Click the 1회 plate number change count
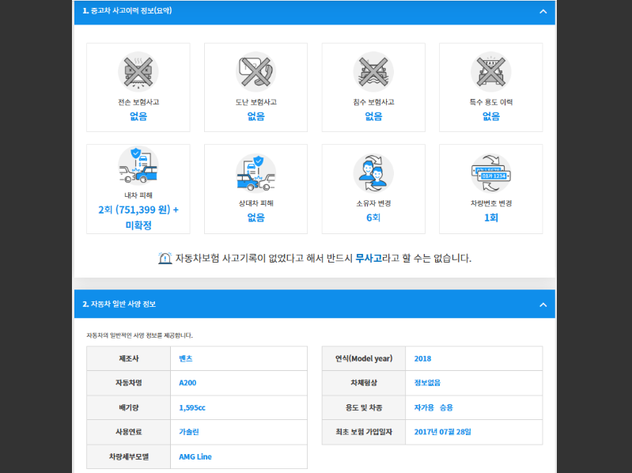 pyautogui.click(x=490, y=218)
